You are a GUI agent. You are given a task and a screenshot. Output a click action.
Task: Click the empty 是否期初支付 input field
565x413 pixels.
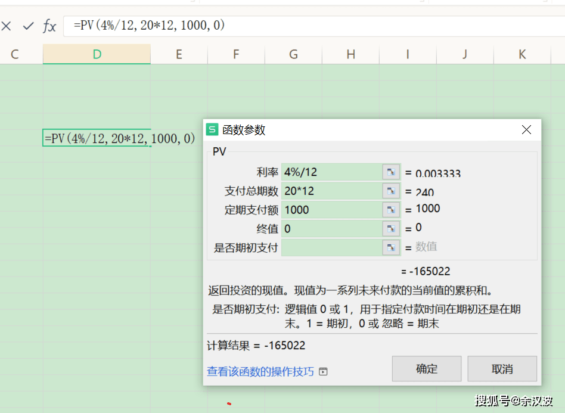point(331,247)
